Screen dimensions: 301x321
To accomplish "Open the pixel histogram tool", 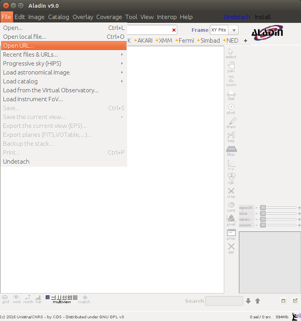I will [231, 221].
